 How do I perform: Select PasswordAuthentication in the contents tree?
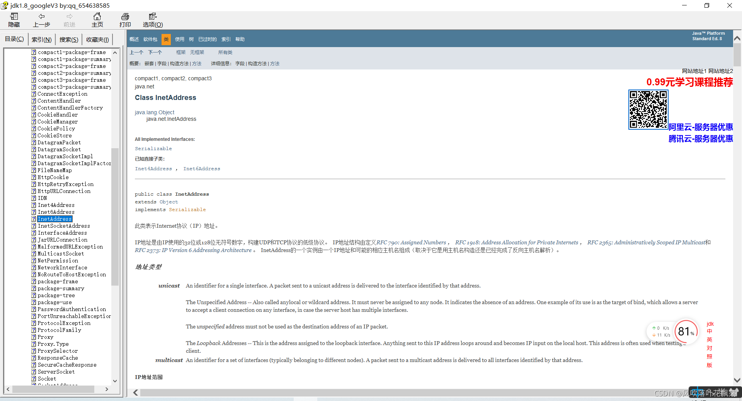72,309
